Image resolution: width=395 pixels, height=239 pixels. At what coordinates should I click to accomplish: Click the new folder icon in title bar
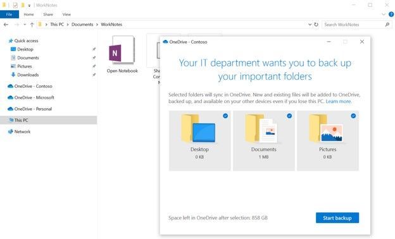pyautogui.click(x=23, y=5)
